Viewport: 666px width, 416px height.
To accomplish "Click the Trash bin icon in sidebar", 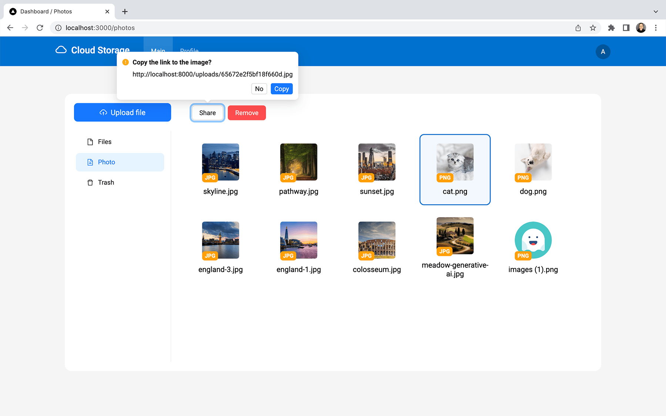I will [x=90, y=183].
